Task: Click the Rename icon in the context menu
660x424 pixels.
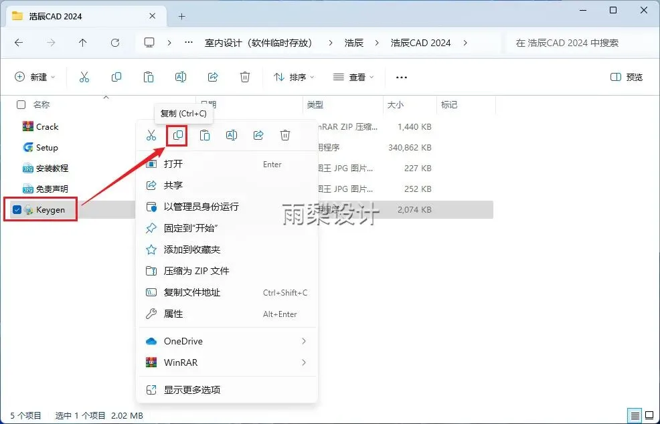Action: [x=232, y=135]
